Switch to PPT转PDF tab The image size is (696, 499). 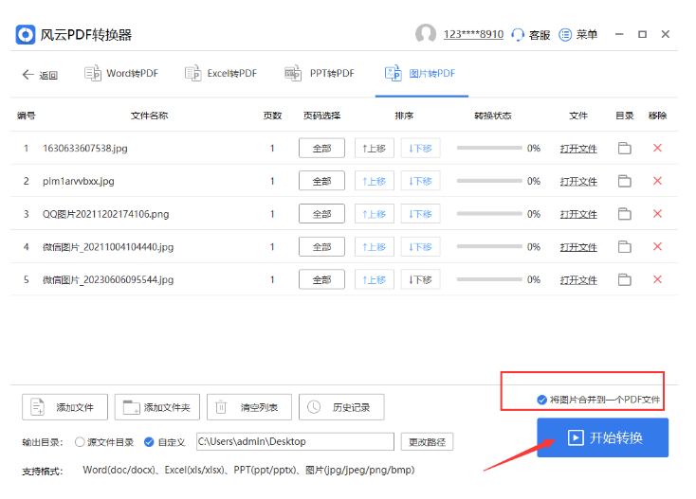320,73
